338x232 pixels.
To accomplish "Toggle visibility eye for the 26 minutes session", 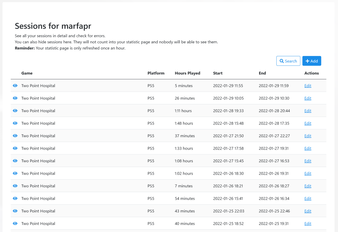I will point(15,98).
